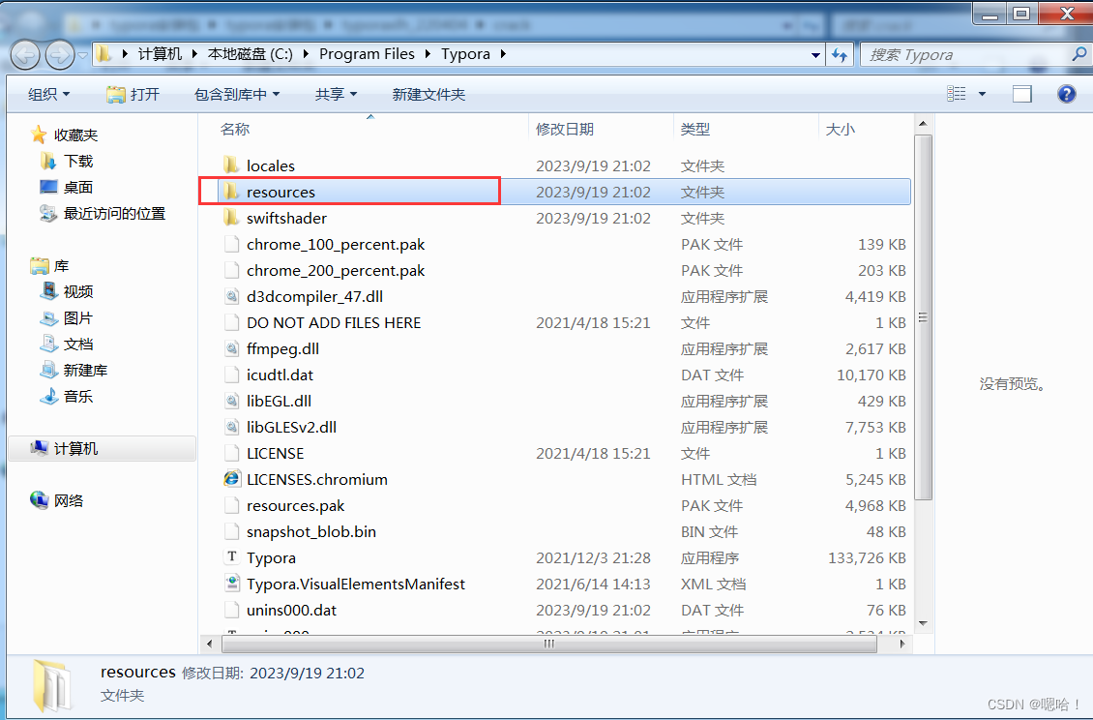Select the swiftshader folder icon

[x=231, y=218]
